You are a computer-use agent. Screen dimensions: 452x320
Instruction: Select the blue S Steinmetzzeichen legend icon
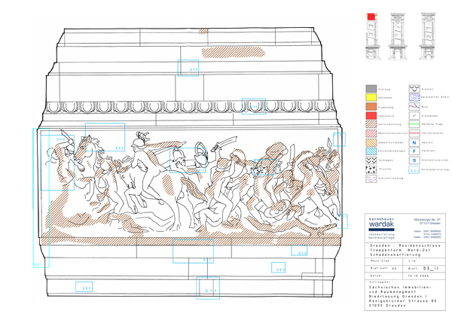coord(414,160)
